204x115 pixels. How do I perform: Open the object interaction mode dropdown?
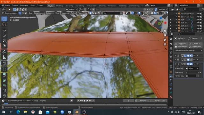point(10,13)
